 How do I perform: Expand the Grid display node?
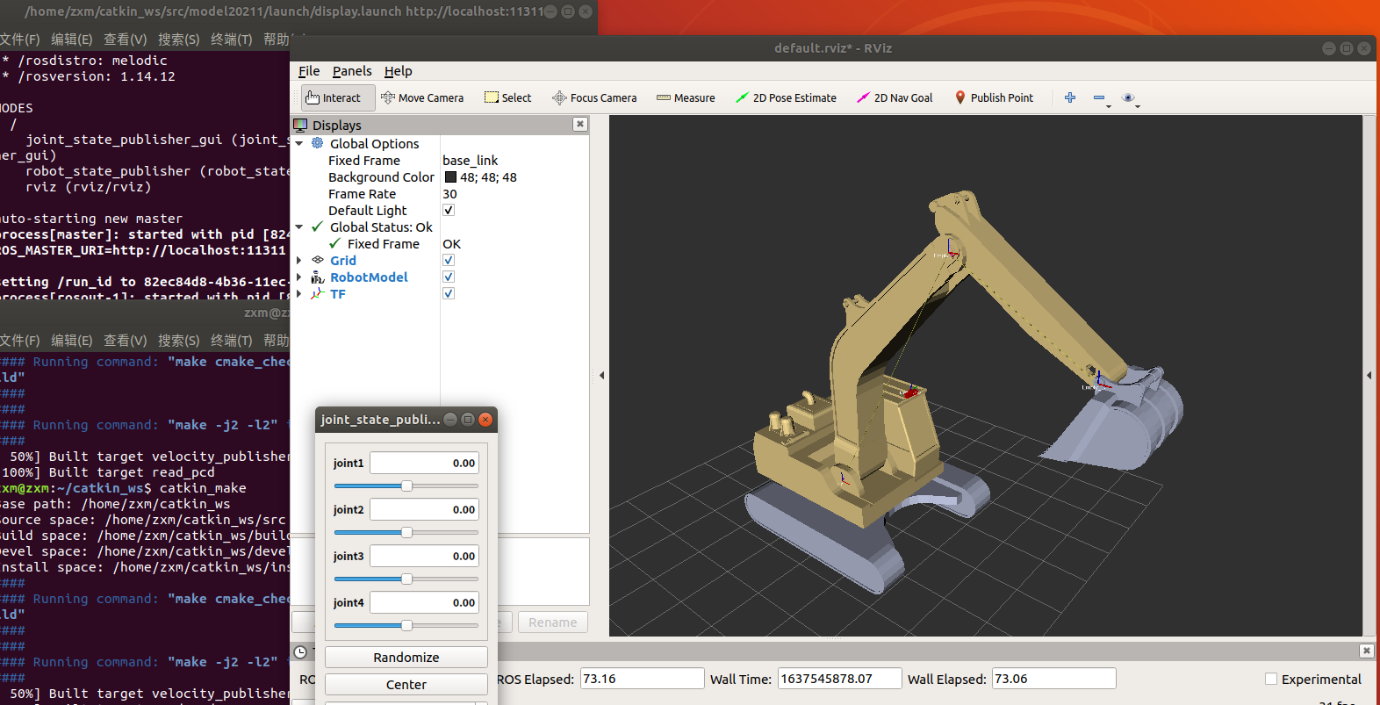[x=299, y=260]
